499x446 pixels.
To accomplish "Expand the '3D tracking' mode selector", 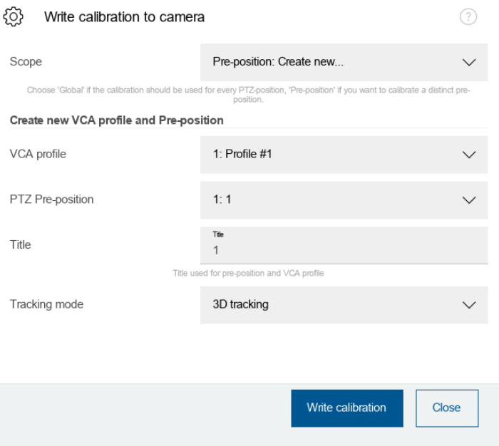I will tap(334, 305).
